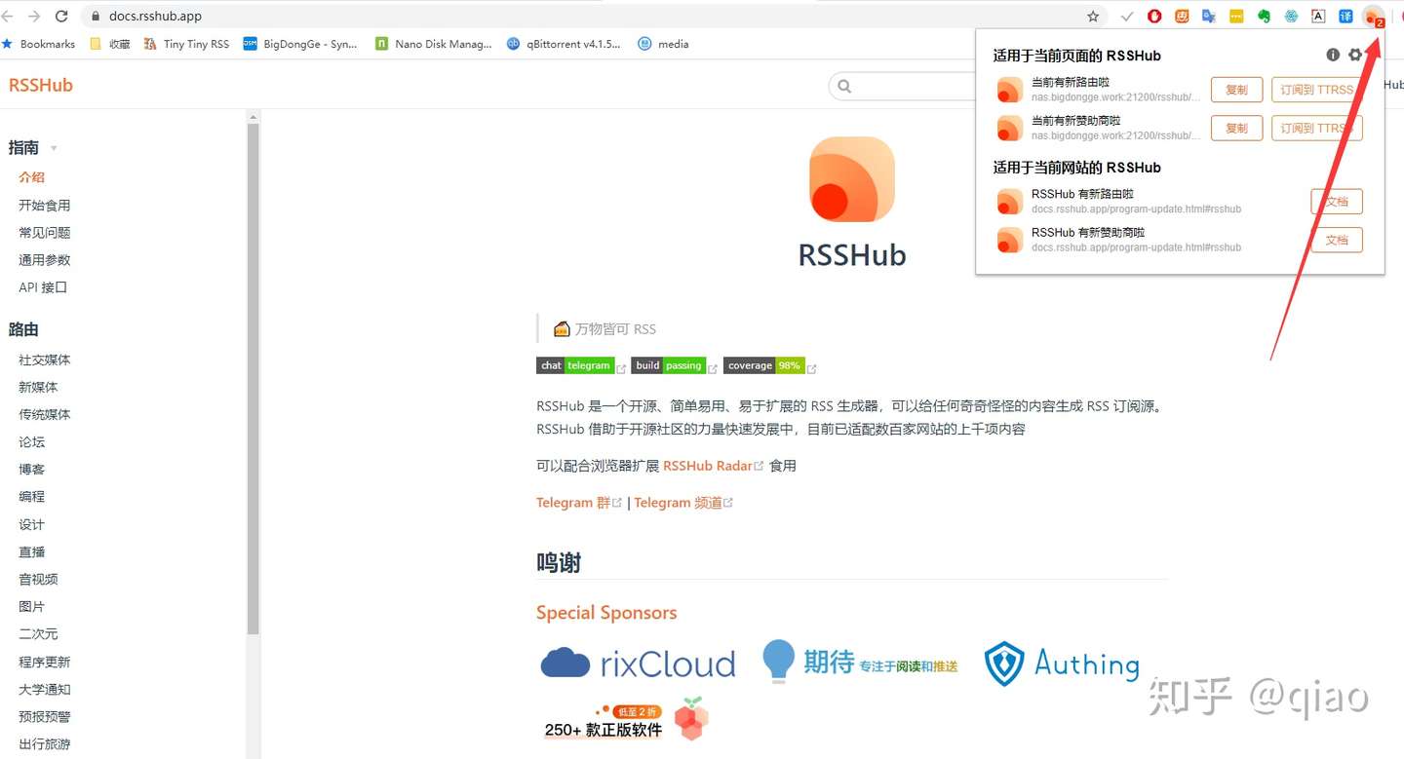Viewport: 1404px width, 759px height.
Task: Click the RSSHub Radar extension icon
Action: 1374,17
